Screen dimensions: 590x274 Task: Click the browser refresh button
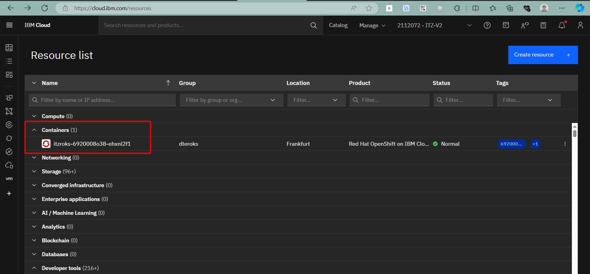(x=45, y=8)
